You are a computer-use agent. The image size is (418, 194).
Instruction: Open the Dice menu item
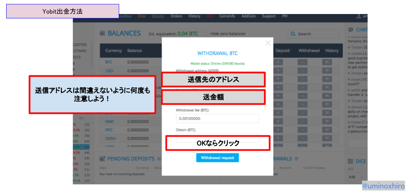[142, 16]
